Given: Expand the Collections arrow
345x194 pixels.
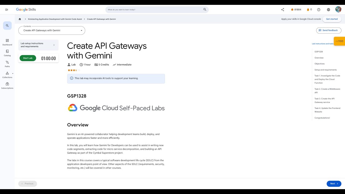Looking at the screenshot, I should (x=13, y=74).
